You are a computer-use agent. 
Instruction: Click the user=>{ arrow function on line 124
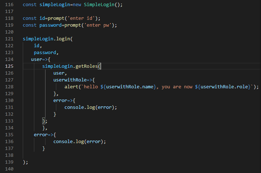(x=41, y=59)
